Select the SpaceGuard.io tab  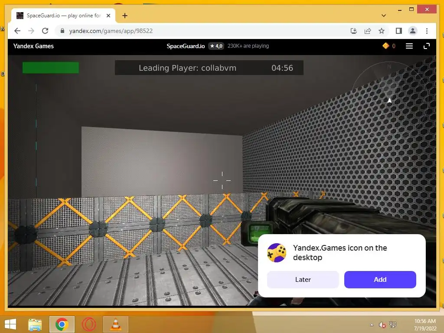[x=63, y=16]
